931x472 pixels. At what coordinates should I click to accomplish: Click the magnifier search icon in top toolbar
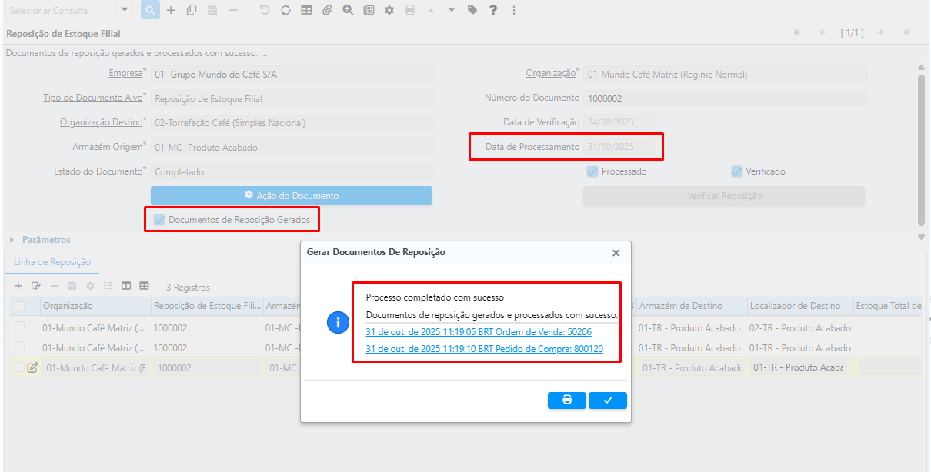click(150, 10)
